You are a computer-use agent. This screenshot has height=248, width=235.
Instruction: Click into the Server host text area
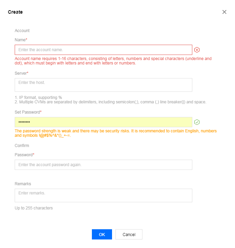point(103,85)
